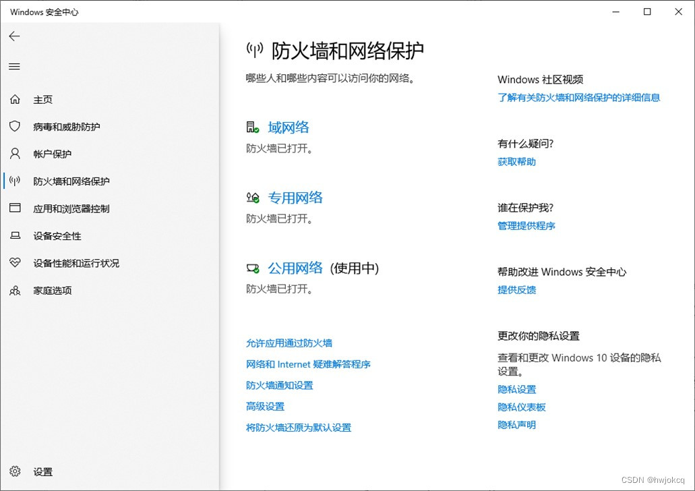This screenshot has width=695, height=491.
Task: Click the home icon beside 主页
Action: (15, 99)
